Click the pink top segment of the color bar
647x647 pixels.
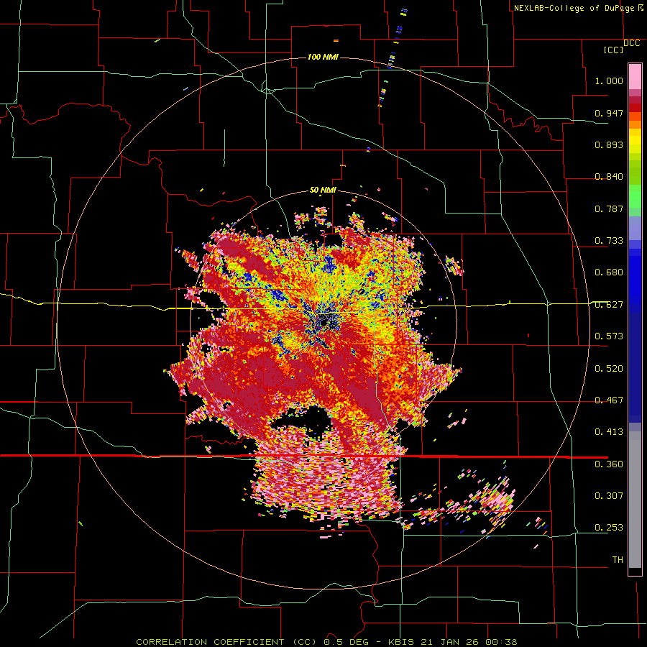point(635,76)
